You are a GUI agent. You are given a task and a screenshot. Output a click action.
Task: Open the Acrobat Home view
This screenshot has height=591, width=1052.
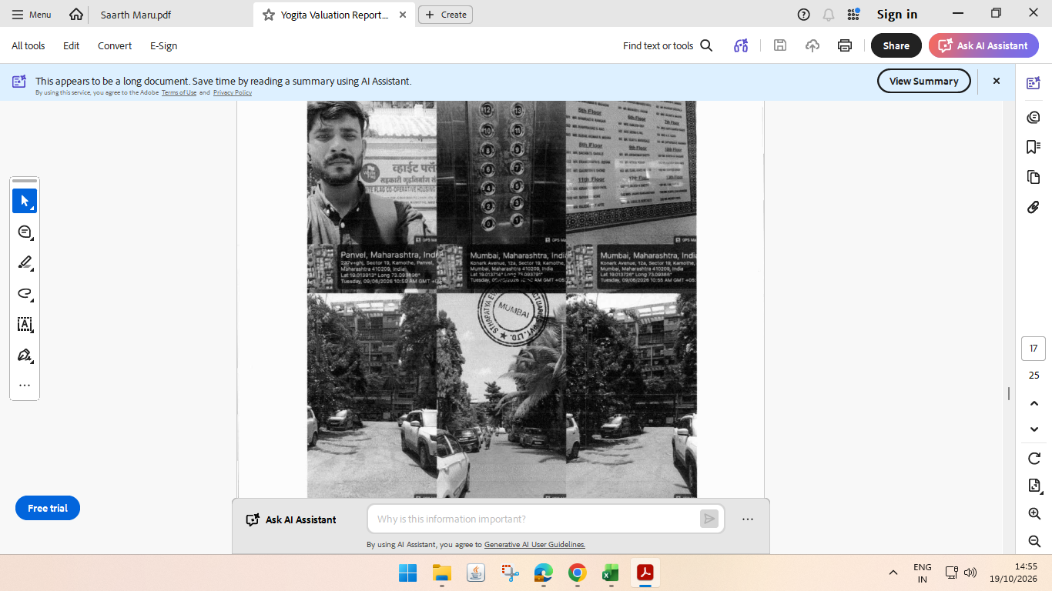click(75, 15)
